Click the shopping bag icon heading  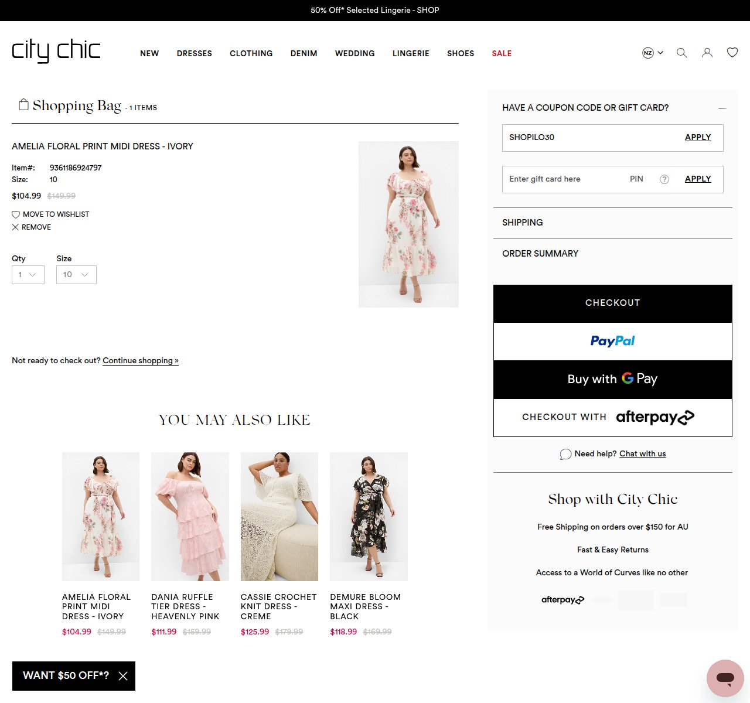(24, 105)
